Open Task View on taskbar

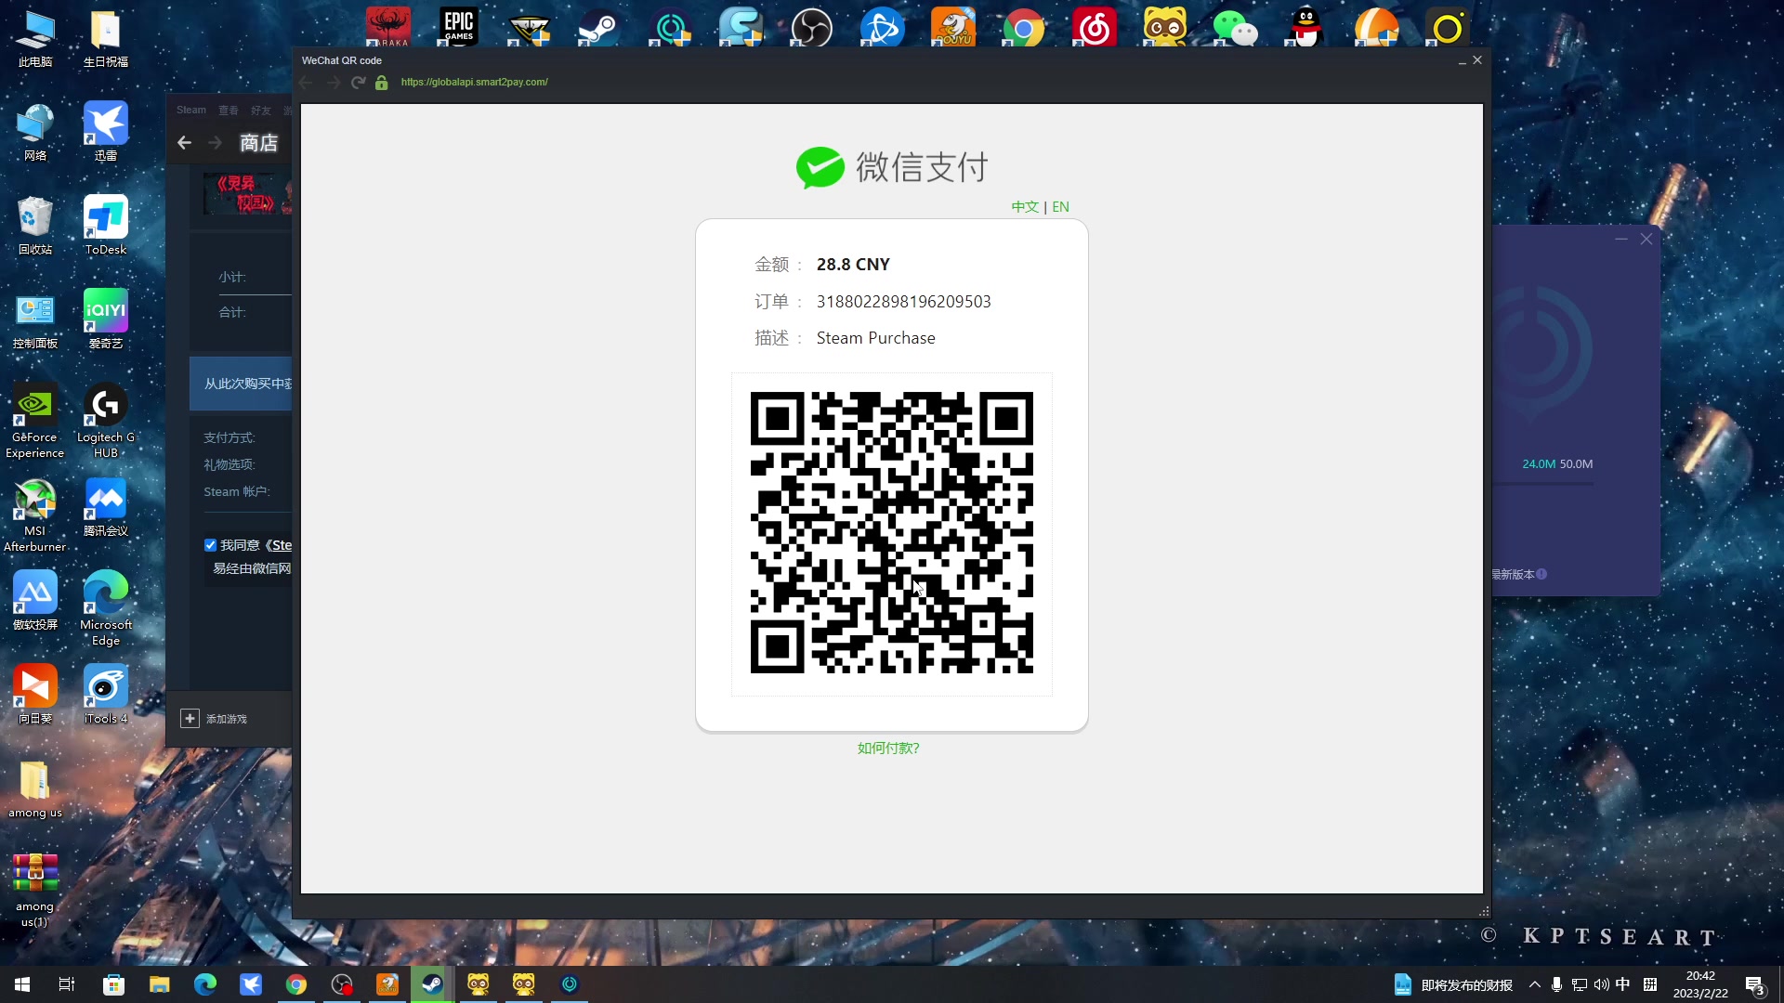(x=67, y=984)
